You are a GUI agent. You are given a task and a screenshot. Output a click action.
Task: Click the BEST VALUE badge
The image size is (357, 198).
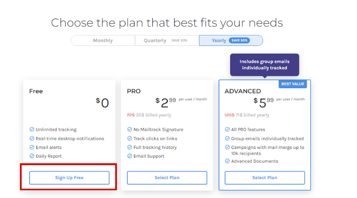[x=292, y=84]
